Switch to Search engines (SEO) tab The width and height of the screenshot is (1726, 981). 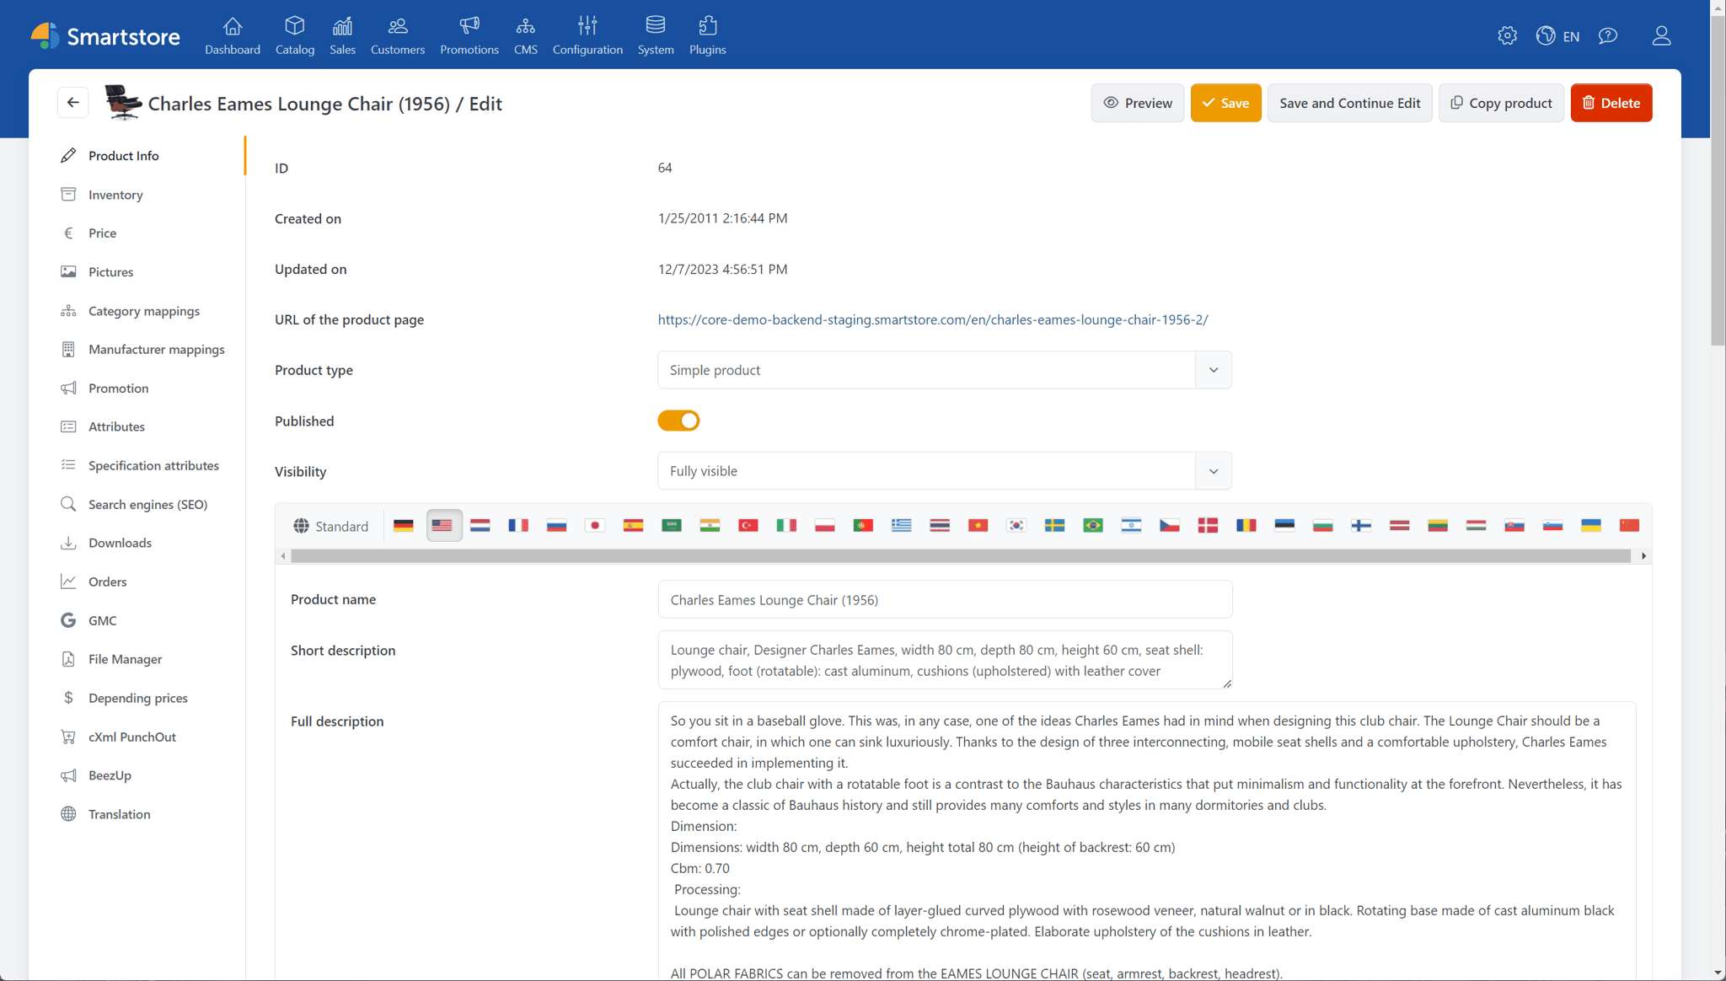pos(147,504)
